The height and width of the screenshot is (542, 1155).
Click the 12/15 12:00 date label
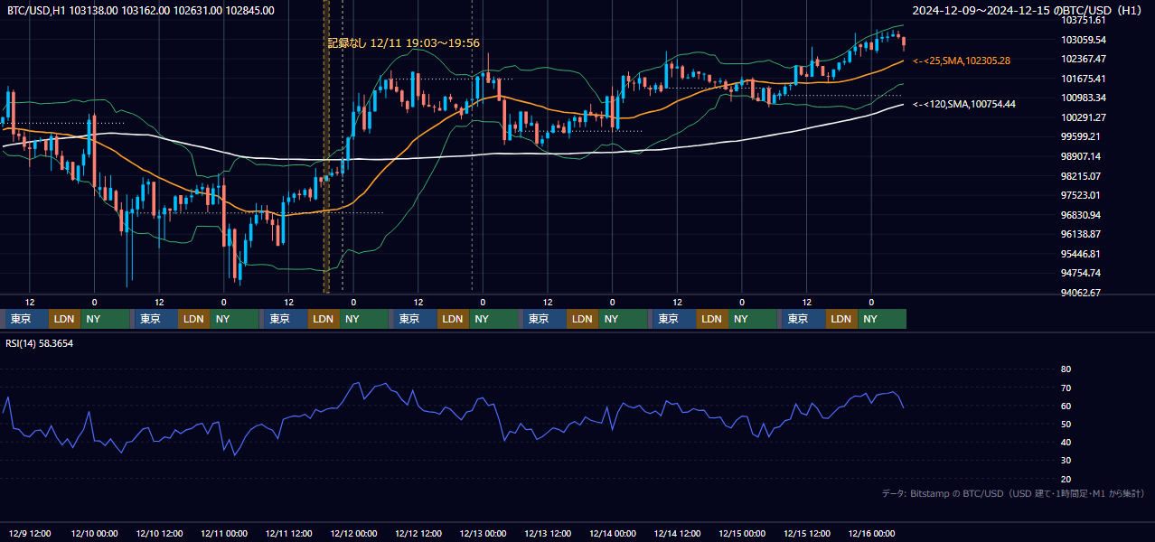pos(807,533)
